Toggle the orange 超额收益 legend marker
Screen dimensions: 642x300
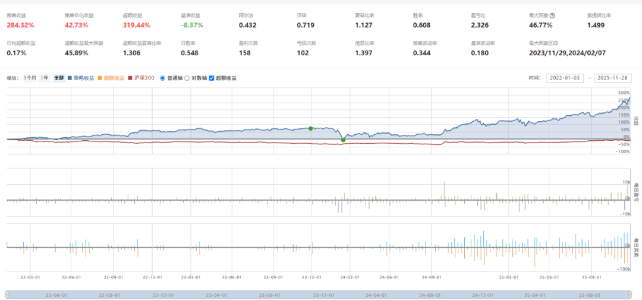click(100, 78)
